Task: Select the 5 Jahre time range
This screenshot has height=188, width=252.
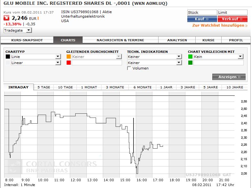Action: (x=211, y=87)
